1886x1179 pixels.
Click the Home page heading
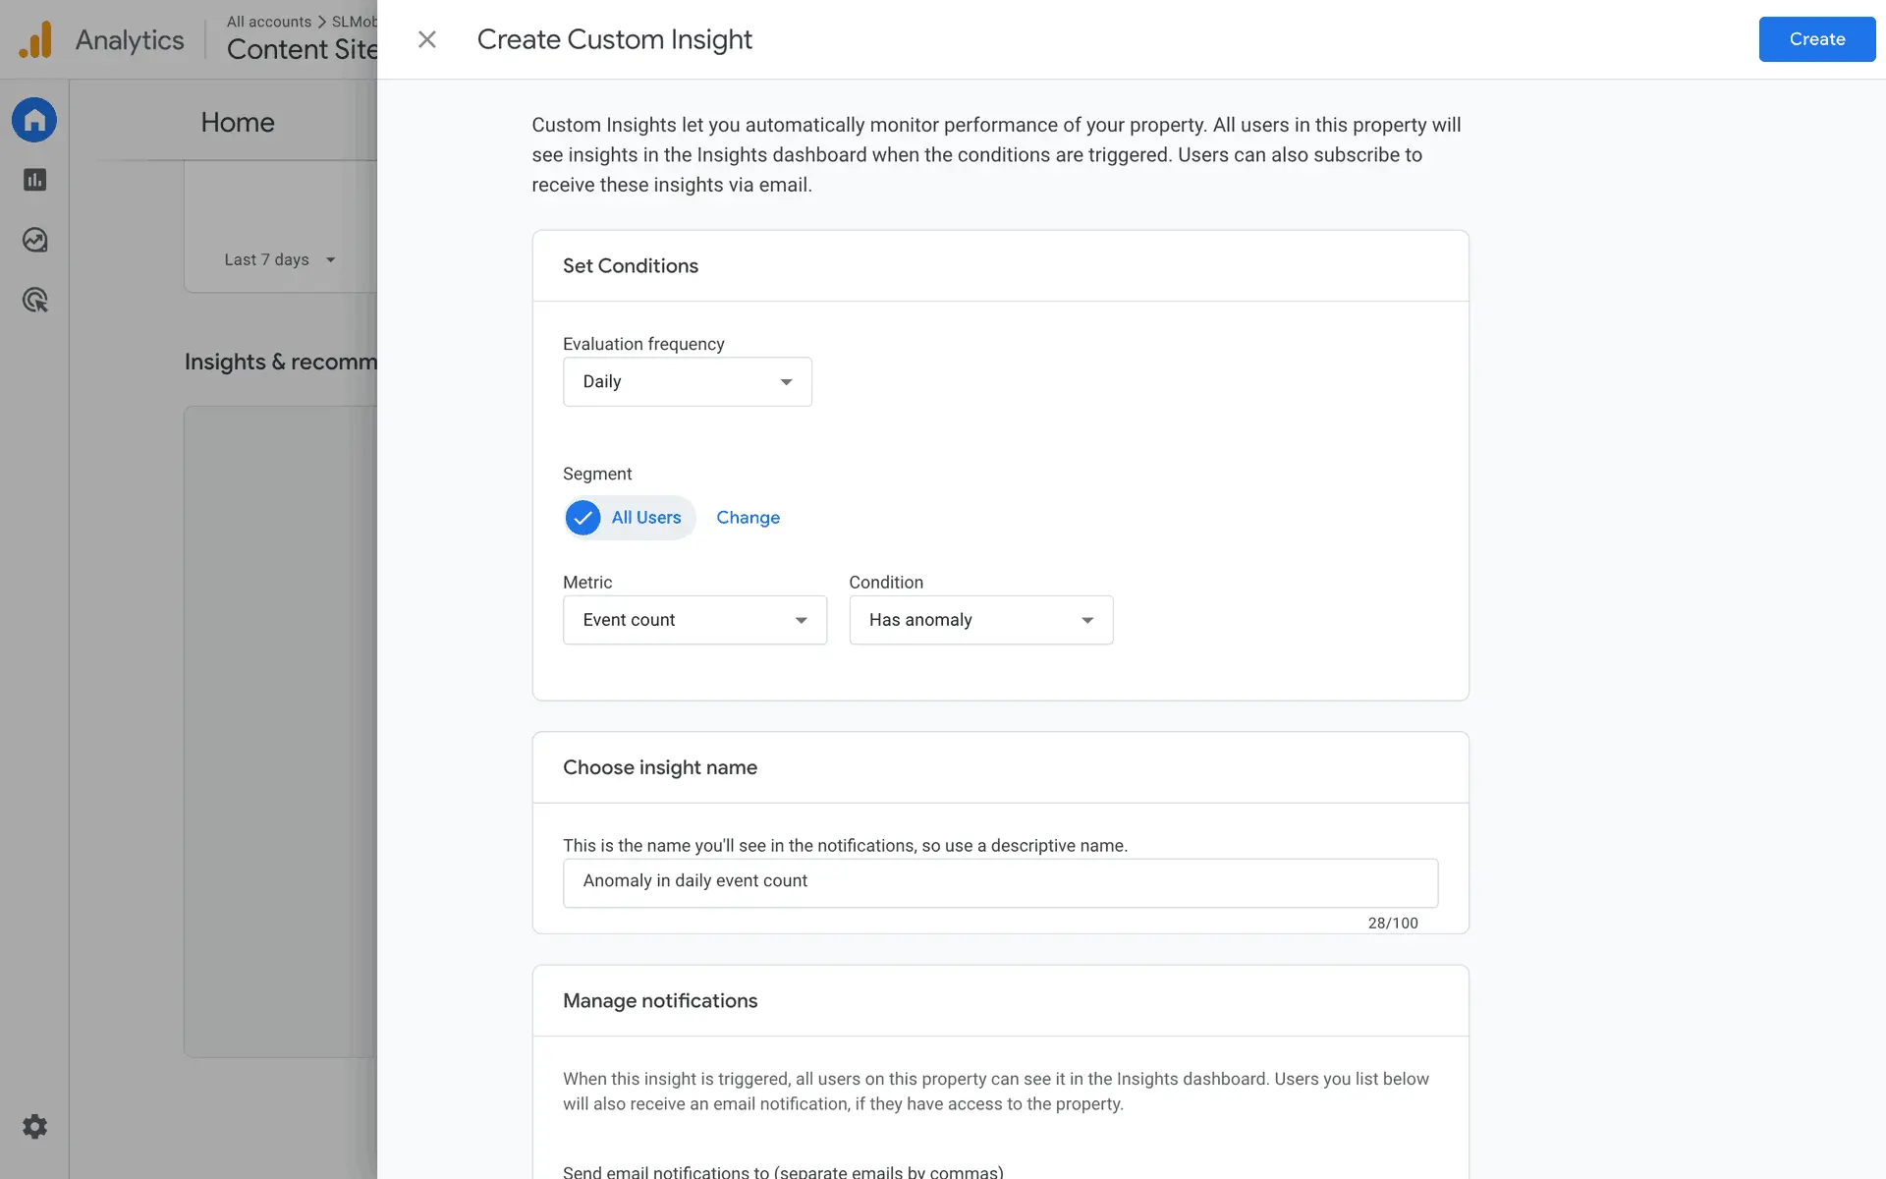click(x=238, y=122)
